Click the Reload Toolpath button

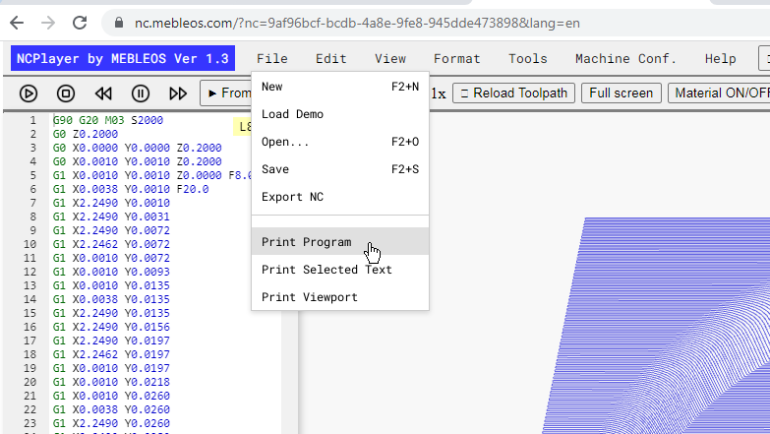click(x=513, y=93)
